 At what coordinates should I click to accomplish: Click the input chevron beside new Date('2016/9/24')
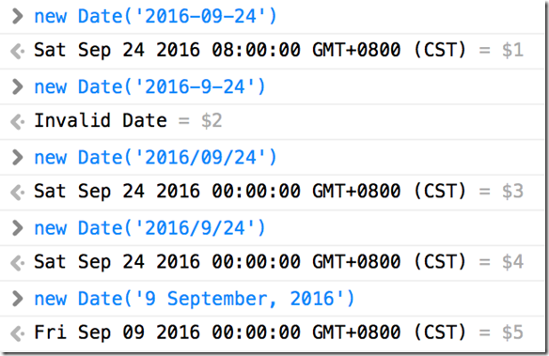pyautogui.click(x=17, y=228)
